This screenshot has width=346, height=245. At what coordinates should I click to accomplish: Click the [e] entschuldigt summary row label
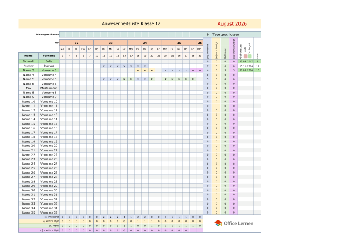(51, 221)
